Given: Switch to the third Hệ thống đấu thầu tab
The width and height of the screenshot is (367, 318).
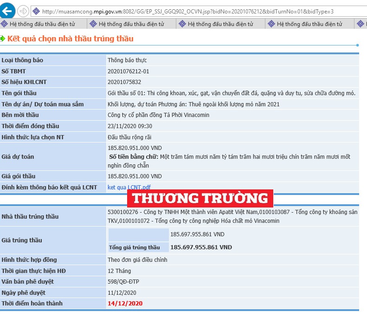Looking at the screenshot, I should pos(220,24).
